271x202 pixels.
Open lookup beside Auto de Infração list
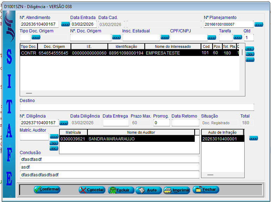(253, 138)
